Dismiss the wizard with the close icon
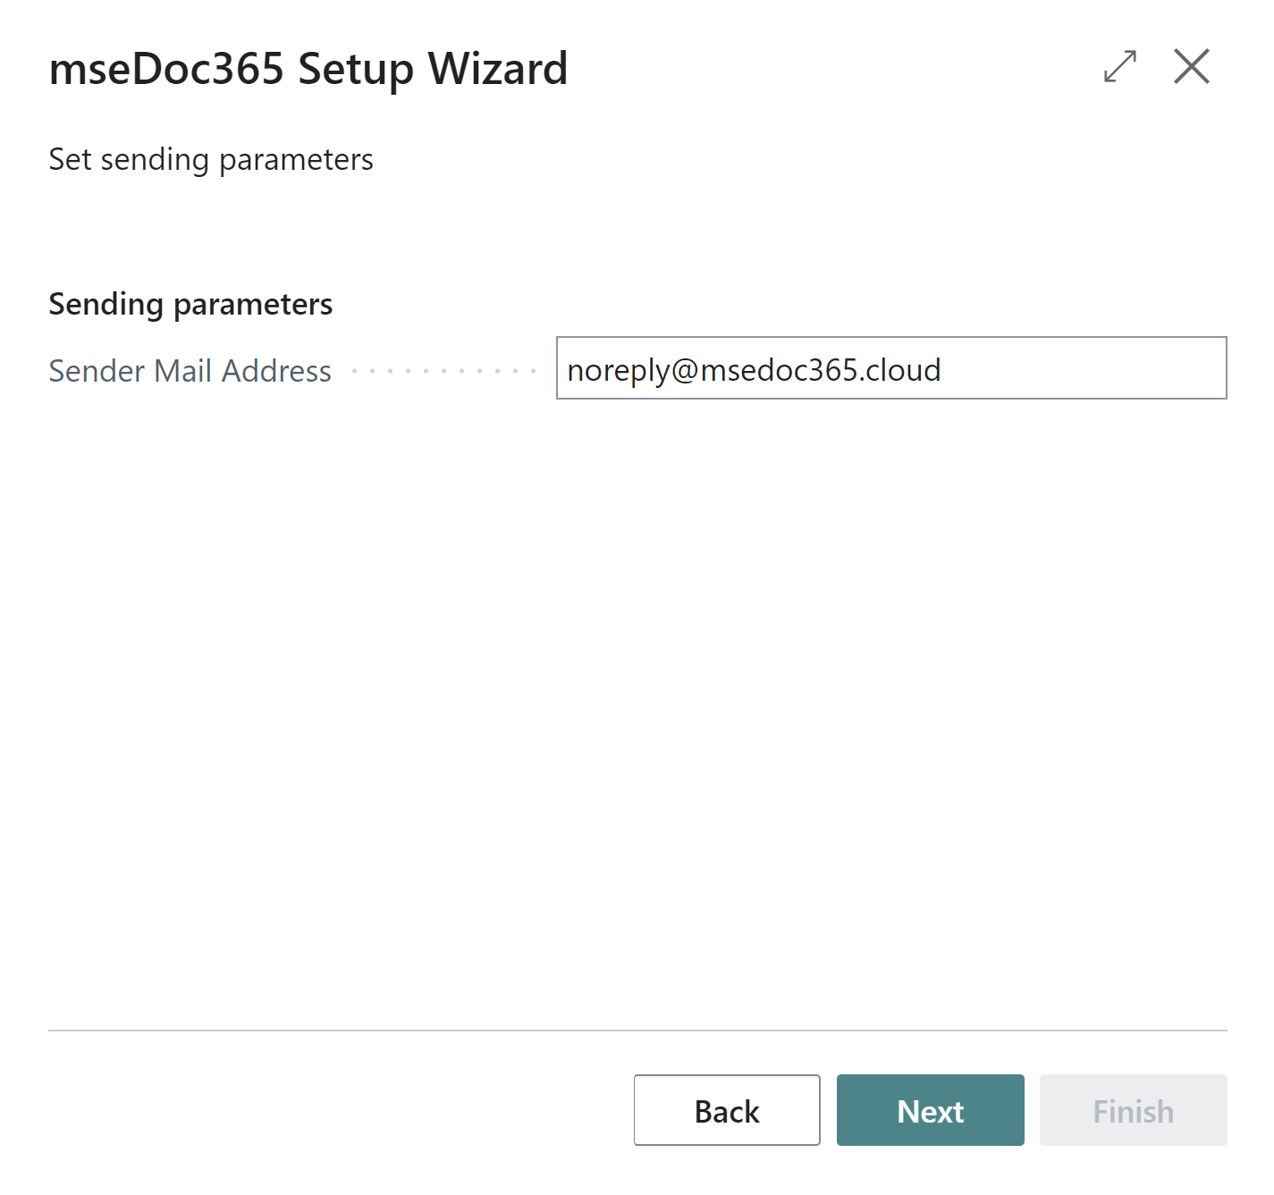The image size is (1274, 1195). 1192,66
